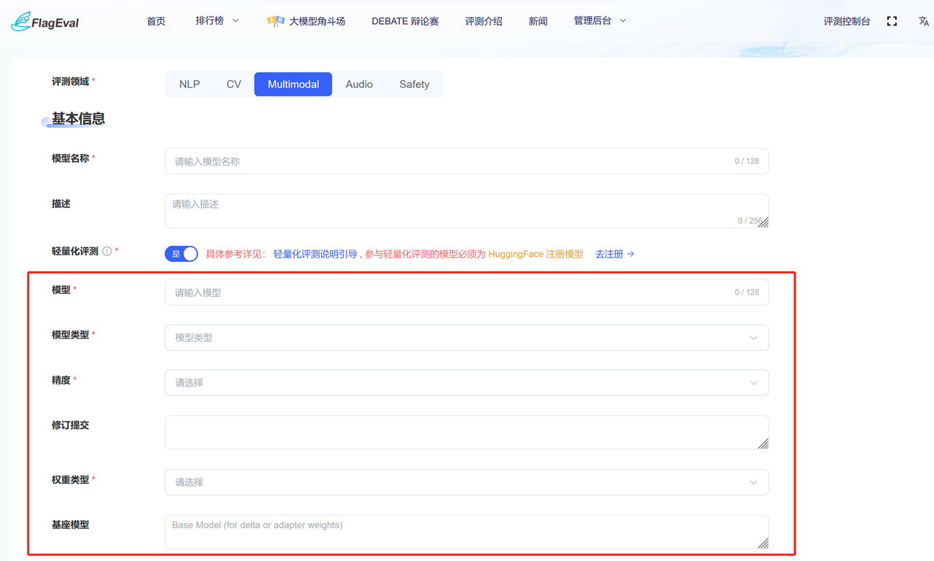This screenshot has width=934, height=561.
Task: Open 轻量化评测说明引导 guide link
Action: click(x=315, y=254)
